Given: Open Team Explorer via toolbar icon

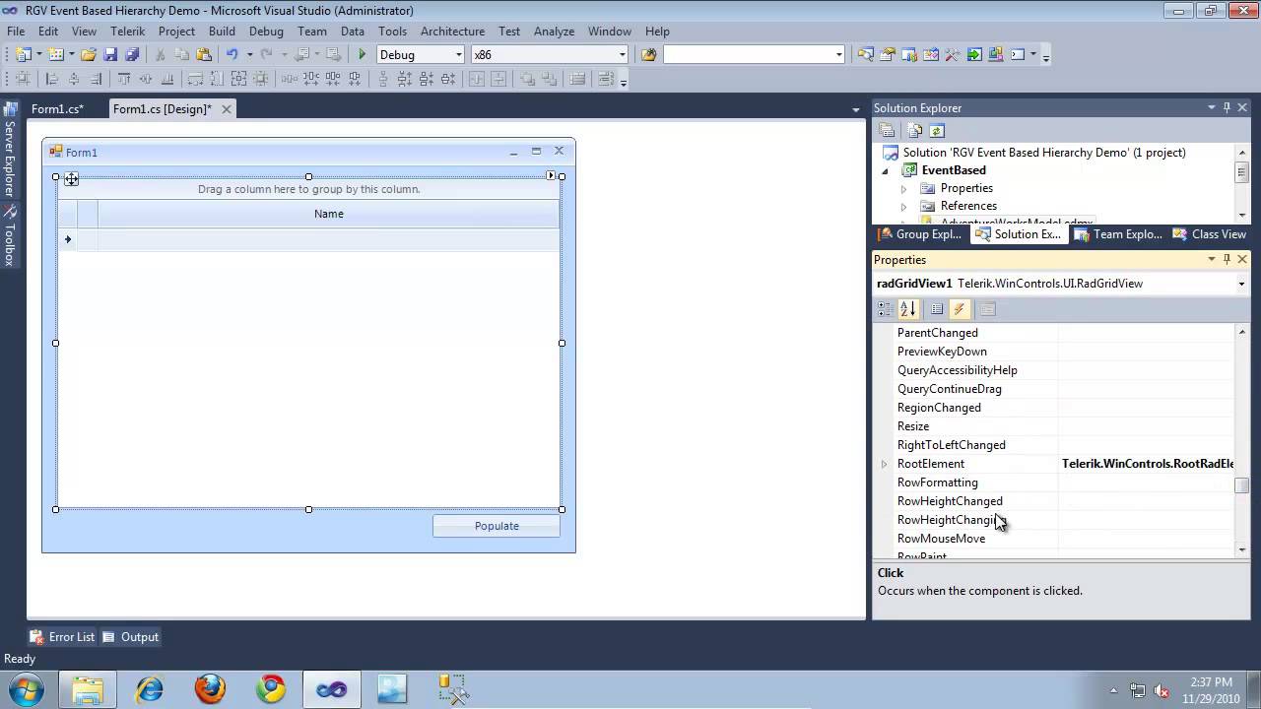Looking at the screenshot, I should 909,55.
